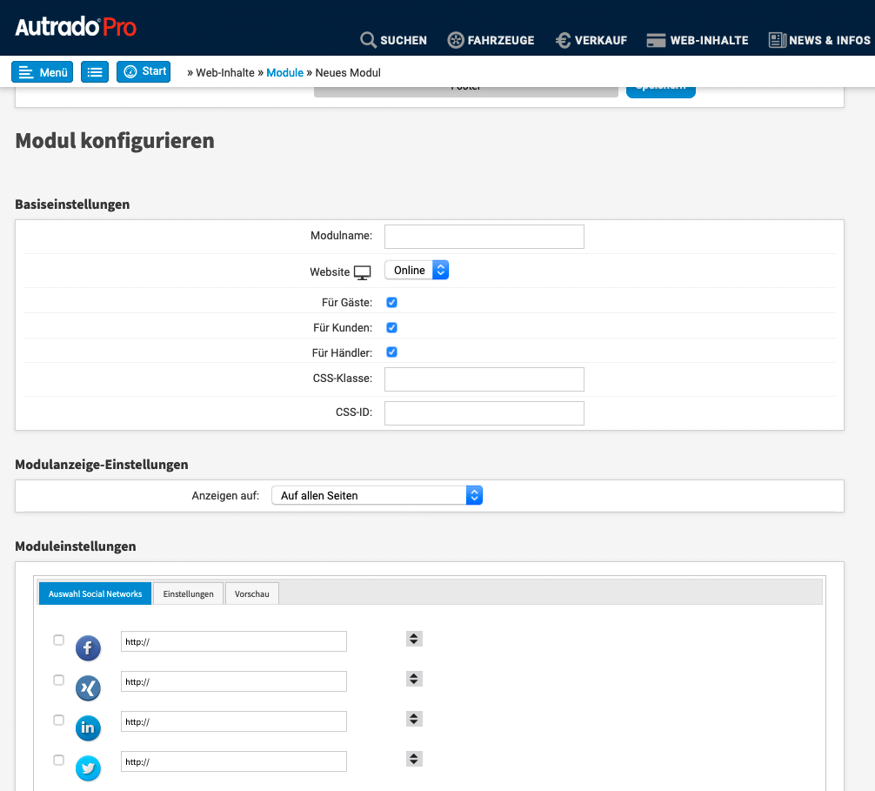Click the Facebook row sort order stepper
The image size is (875, 791).
[x=414, y=639]
